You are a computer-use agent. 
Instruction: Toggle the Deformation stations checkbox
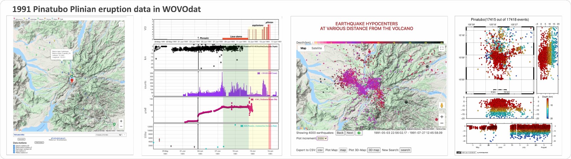coord(14,148)
